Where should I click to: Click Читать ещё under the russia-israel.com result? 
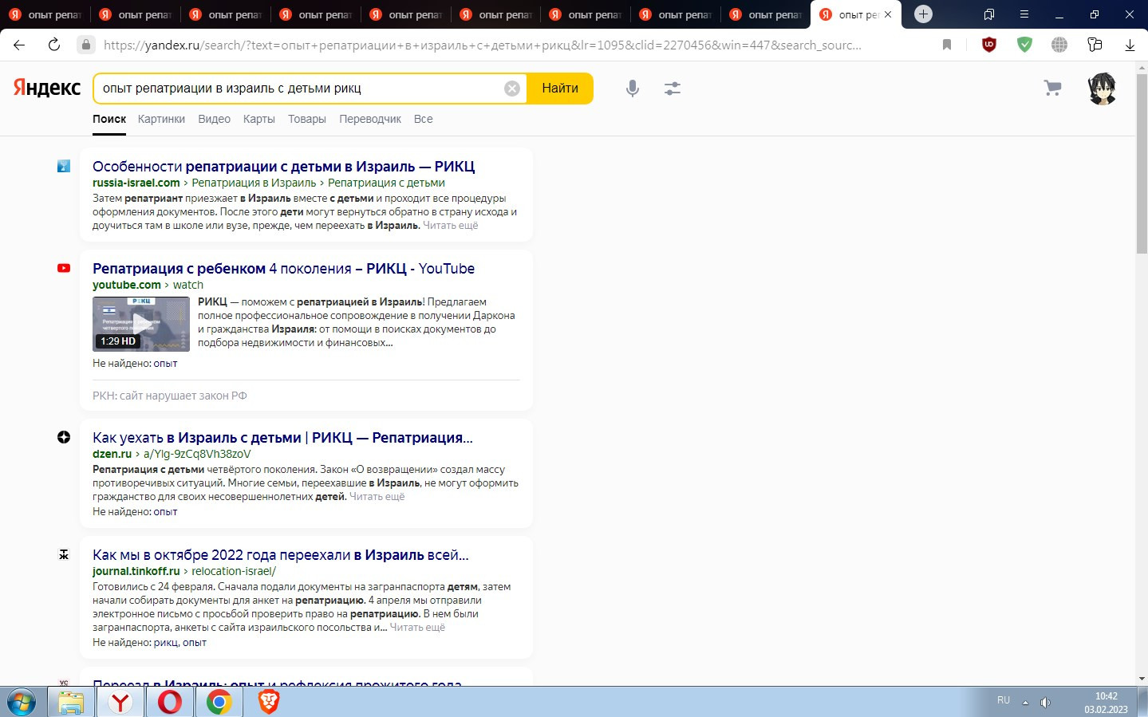[x=451, y=226]
